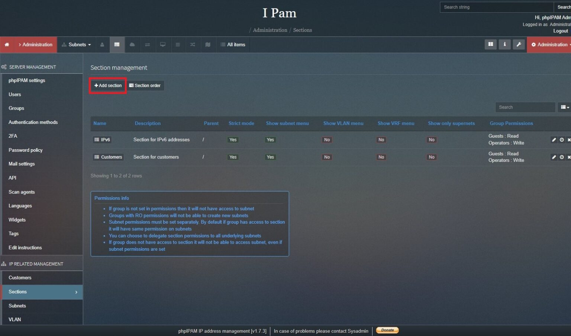Open the dashboard grid icon button
This screenshot has height=336, width=571.
(x=490, y=44)
